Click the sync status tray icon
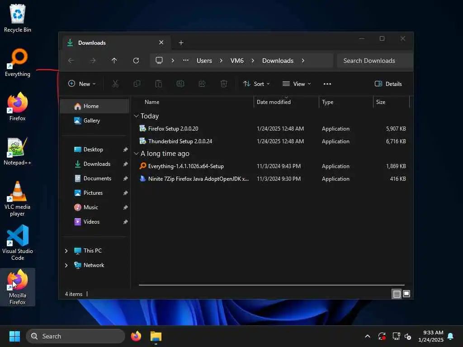 pyautogui.click(x=382, y=336)
